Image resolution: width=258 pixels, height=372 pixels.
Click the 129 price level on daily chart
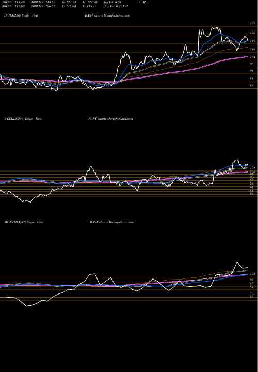pos(253,23)
